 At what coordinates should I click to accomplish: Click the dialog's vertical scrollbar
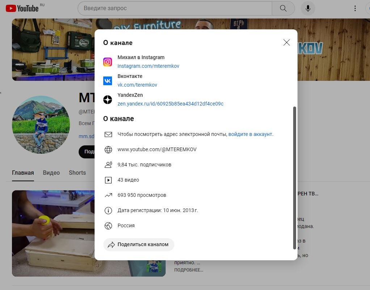pos(294,178)
